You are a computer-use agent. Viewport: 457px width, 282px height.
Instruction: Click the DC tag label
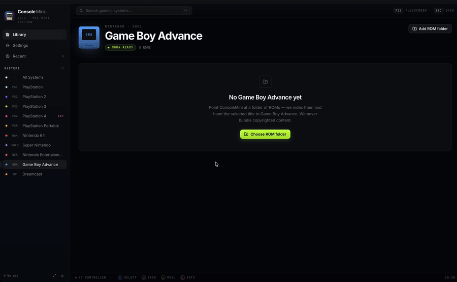15,174
